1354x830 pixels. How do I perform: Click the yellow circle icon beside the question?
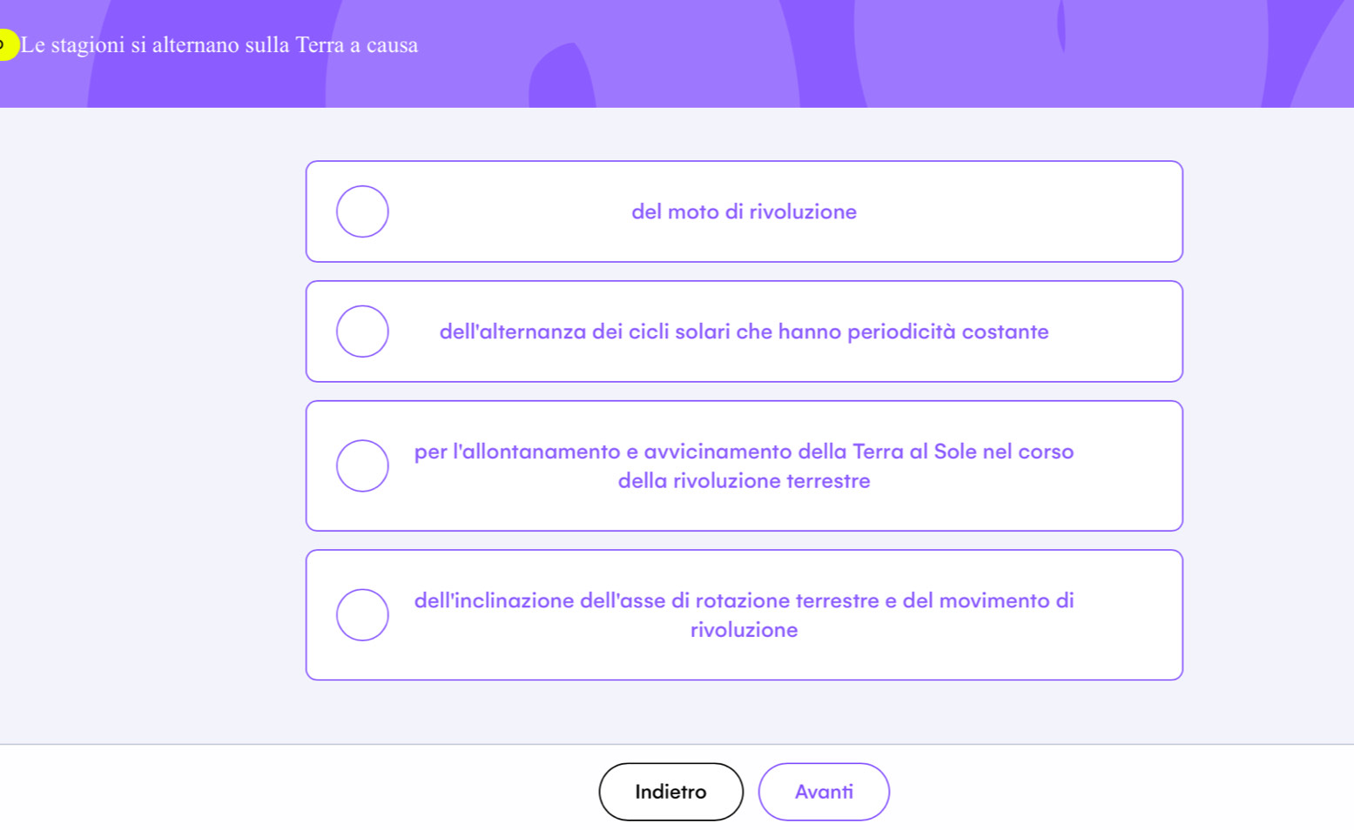tap(7, 44)
